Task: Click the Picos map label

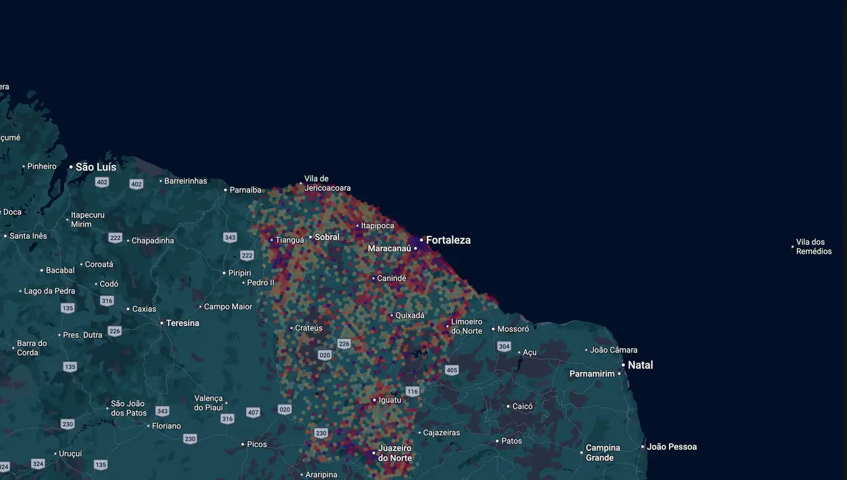Action: pyautogui.click(x=257, y=444)
